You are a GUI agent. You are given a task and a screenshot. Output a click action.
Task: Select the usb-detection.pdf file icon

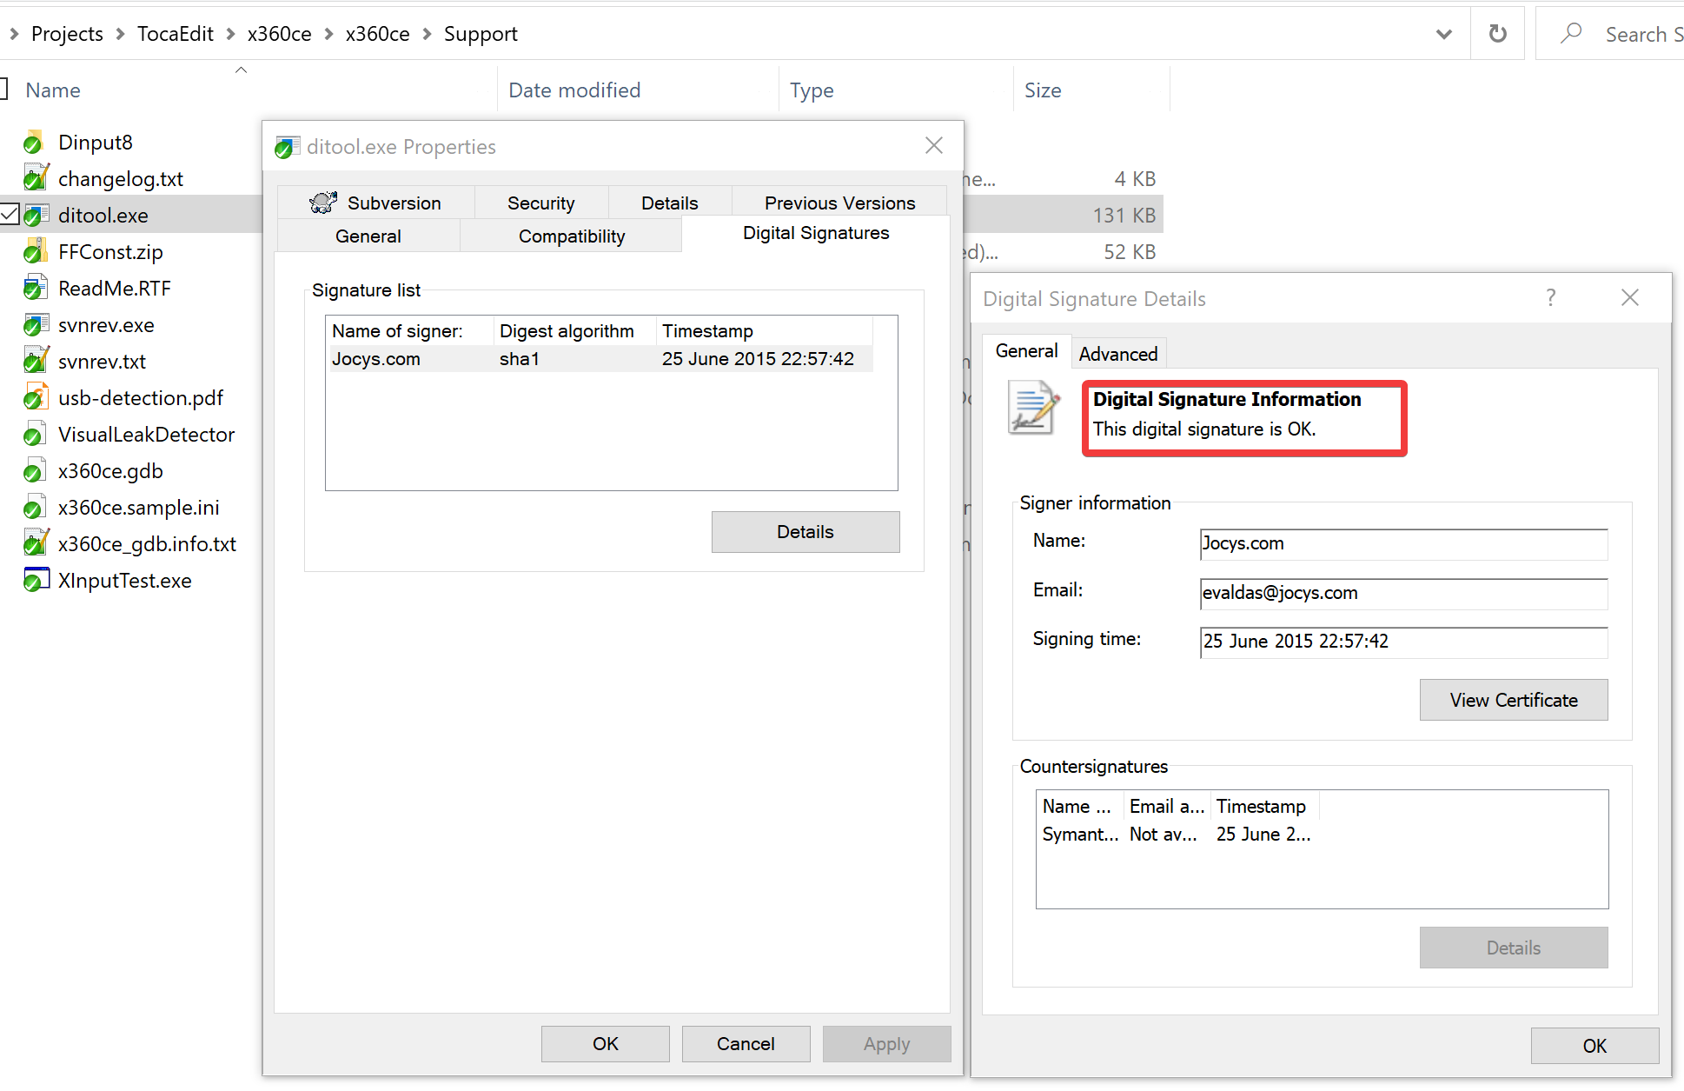(36, 397)
